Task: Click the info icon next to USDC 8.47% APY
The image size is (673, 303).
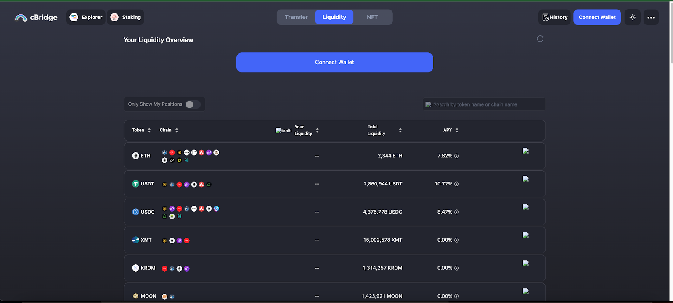Action: [x=457, y=212]
